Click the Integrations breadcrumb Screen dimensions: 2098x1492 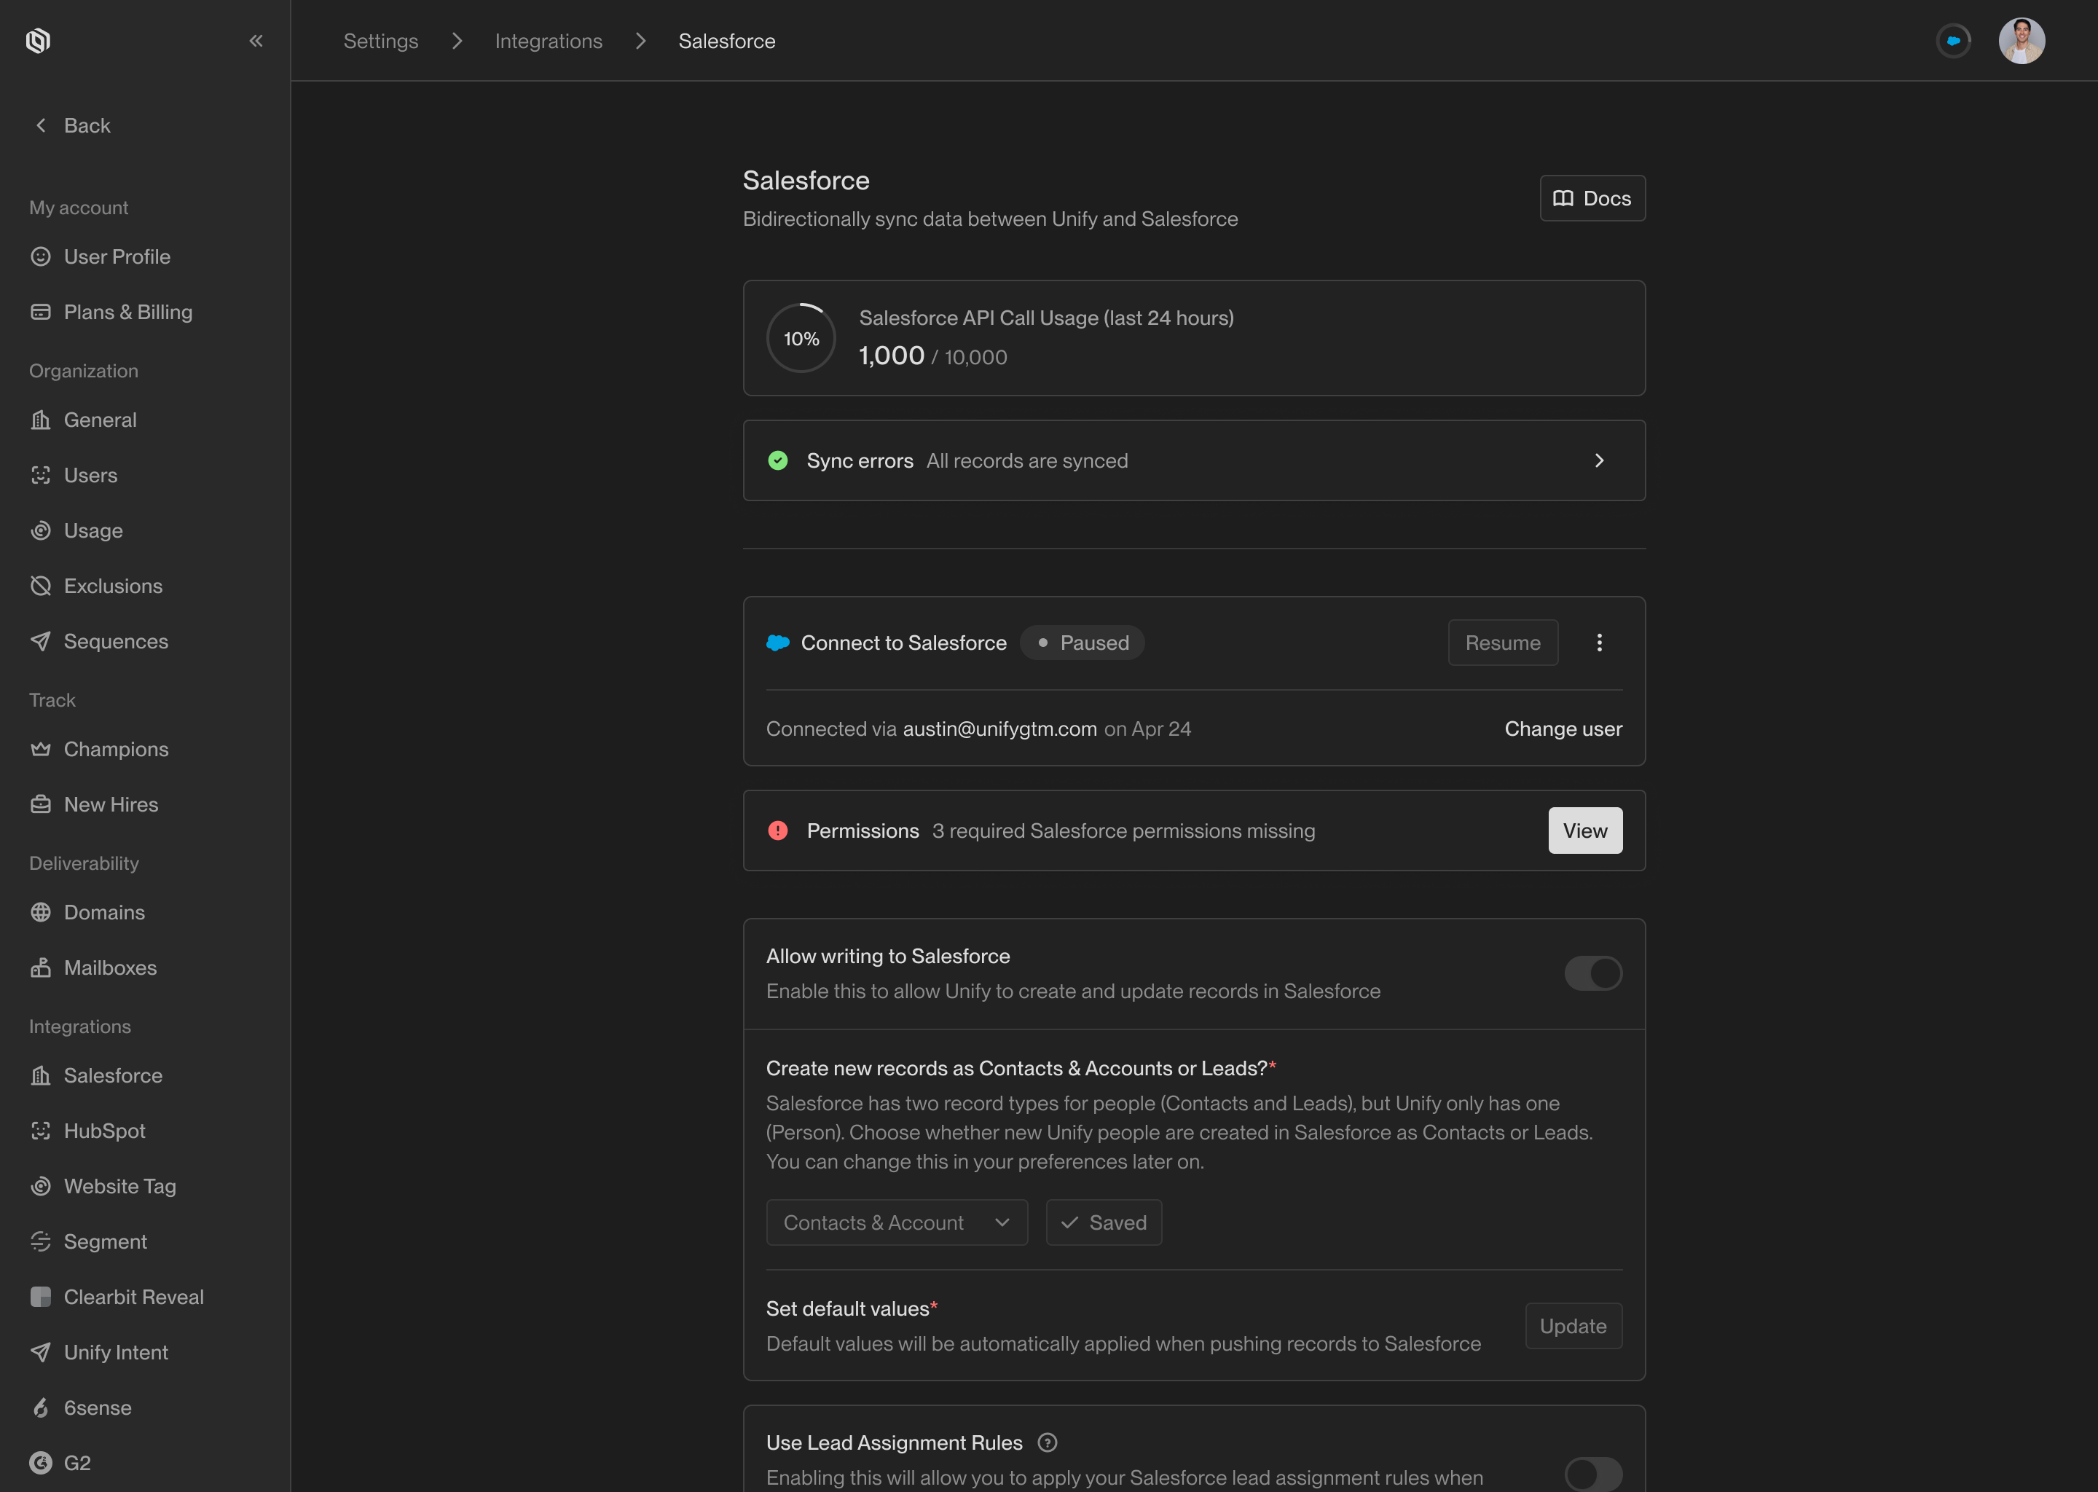point(549,42)
